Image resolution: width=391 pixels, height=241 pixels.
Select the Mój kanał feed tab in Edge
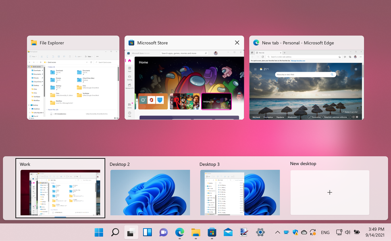pos(256,117)
